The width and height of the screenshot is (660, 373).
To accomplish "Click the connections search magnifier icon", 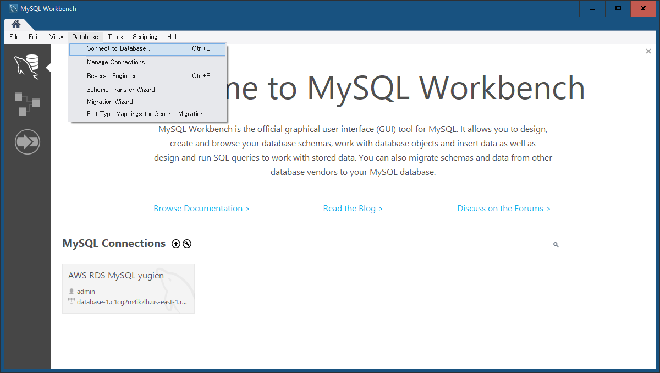I will point(556,245).
